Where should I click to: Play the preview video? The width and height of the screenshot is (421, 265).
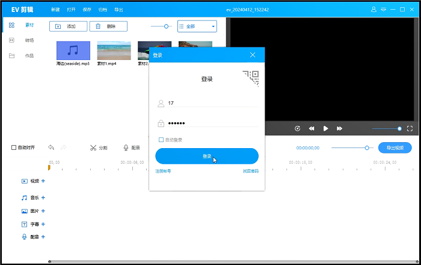click(325, 128)
